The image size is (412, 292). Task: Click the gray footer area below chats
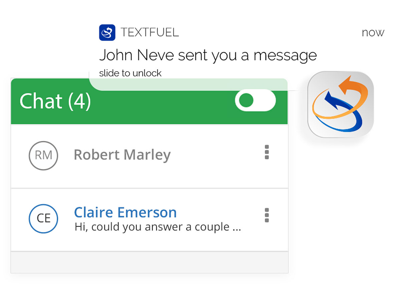coord(149,262)
